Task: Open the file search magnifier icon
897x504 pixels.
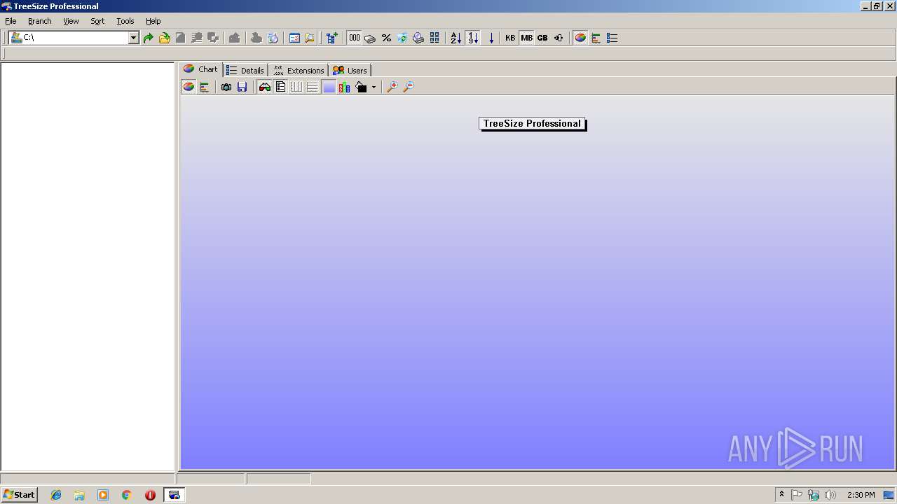Action: pyautogui.click(x=310, y=38)
